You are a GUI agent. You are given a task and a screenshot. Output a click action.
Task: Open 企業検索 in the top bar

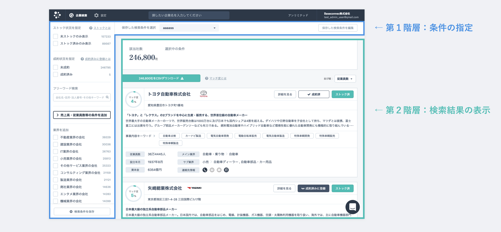[x=78, y=15]
